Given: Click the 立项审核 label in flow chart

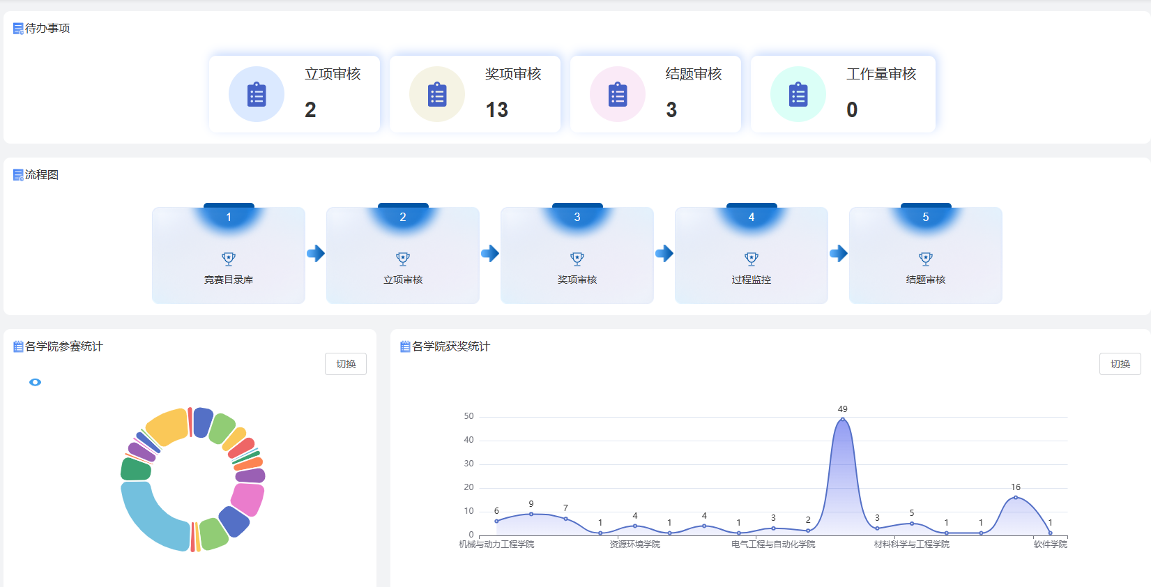Looking at the screenshot, I should point(403,280).
